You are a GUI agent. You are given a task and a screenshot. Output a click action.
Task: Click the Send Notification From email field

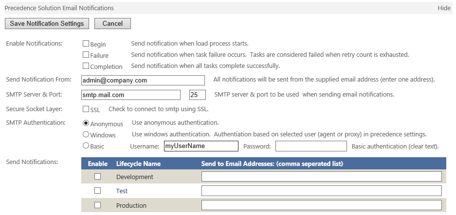click(143, 81)
